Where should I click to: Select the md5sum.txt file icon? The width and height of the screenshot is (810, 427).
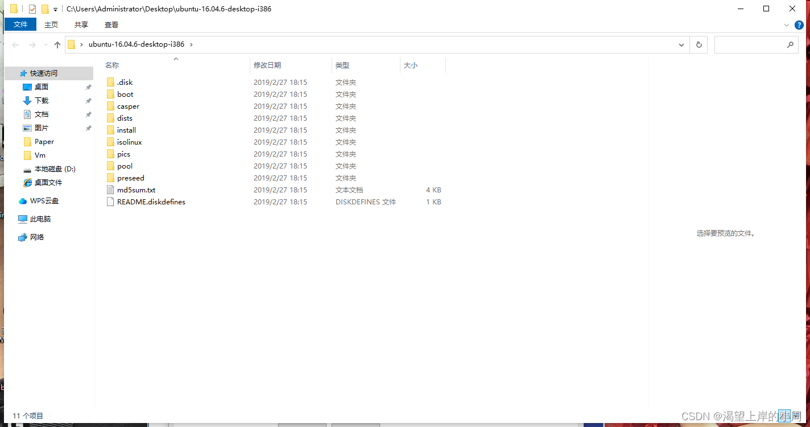point(110,190)
